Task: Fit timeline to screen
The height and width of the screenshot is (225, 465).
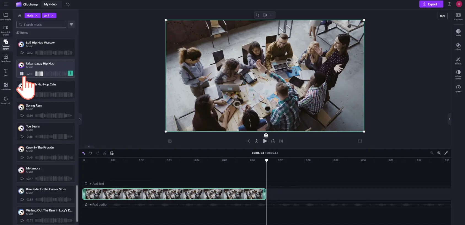Action: click(x=446, y=153)
